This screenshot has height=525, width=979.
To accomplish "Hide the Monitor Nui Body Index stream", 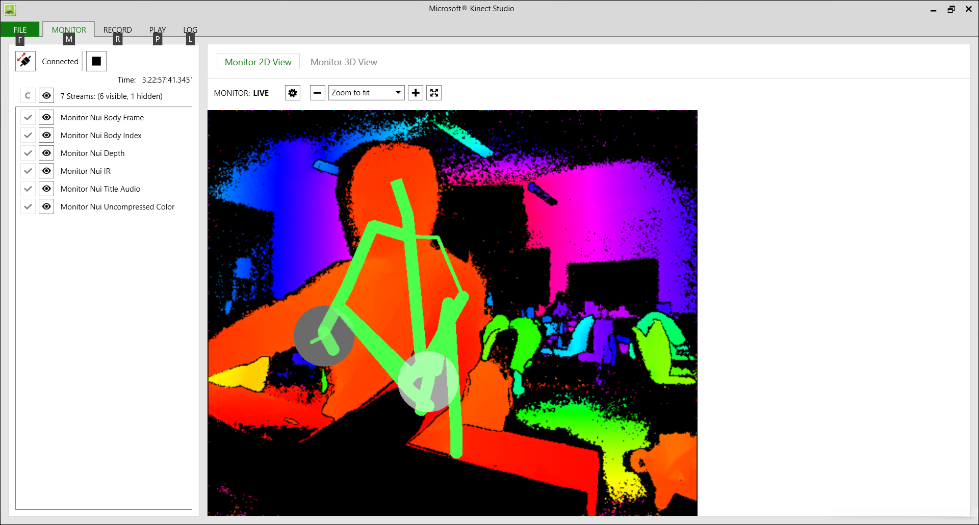I will coord(46,135).
